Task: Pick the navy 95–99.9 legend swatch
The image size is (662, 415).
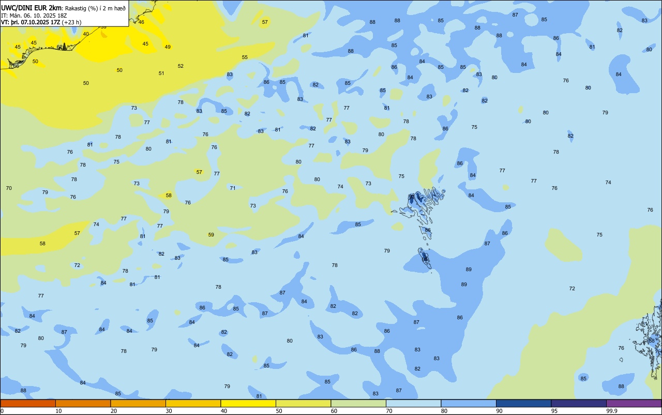Action: coord(579,403)
